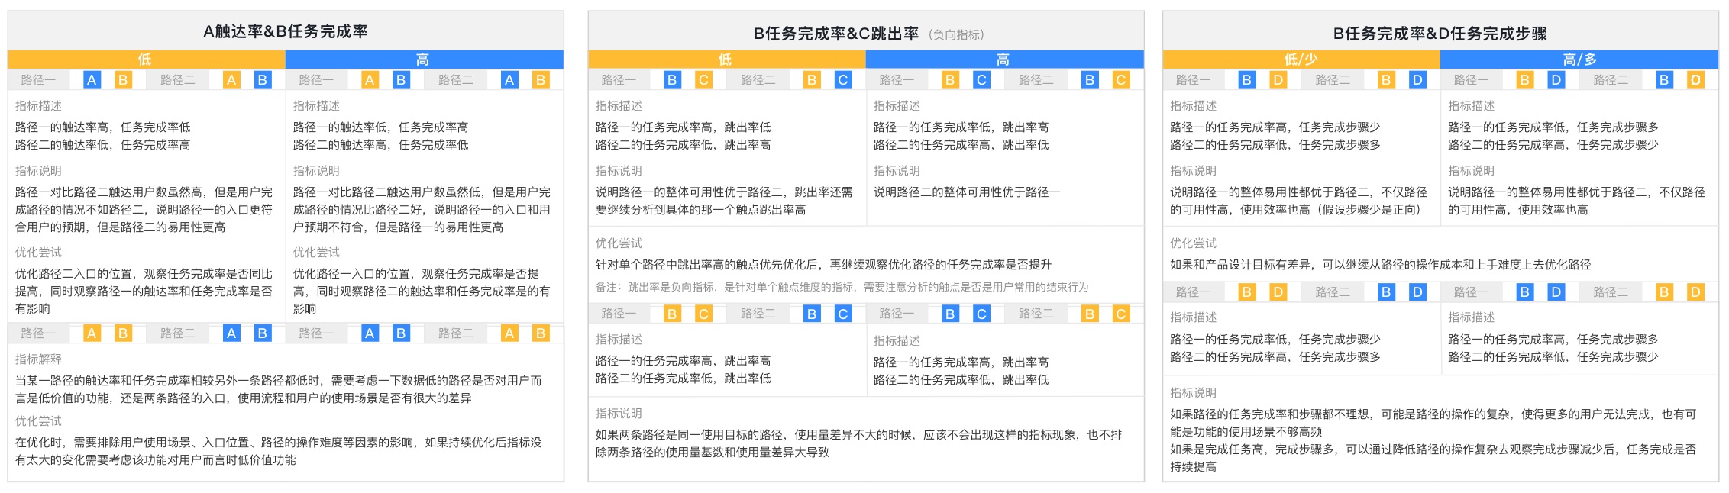Click blue A badge in top row under 高 header
The height and width of the screenshot is (493, 1729).
pyautogui.click(x=509, y=80)
